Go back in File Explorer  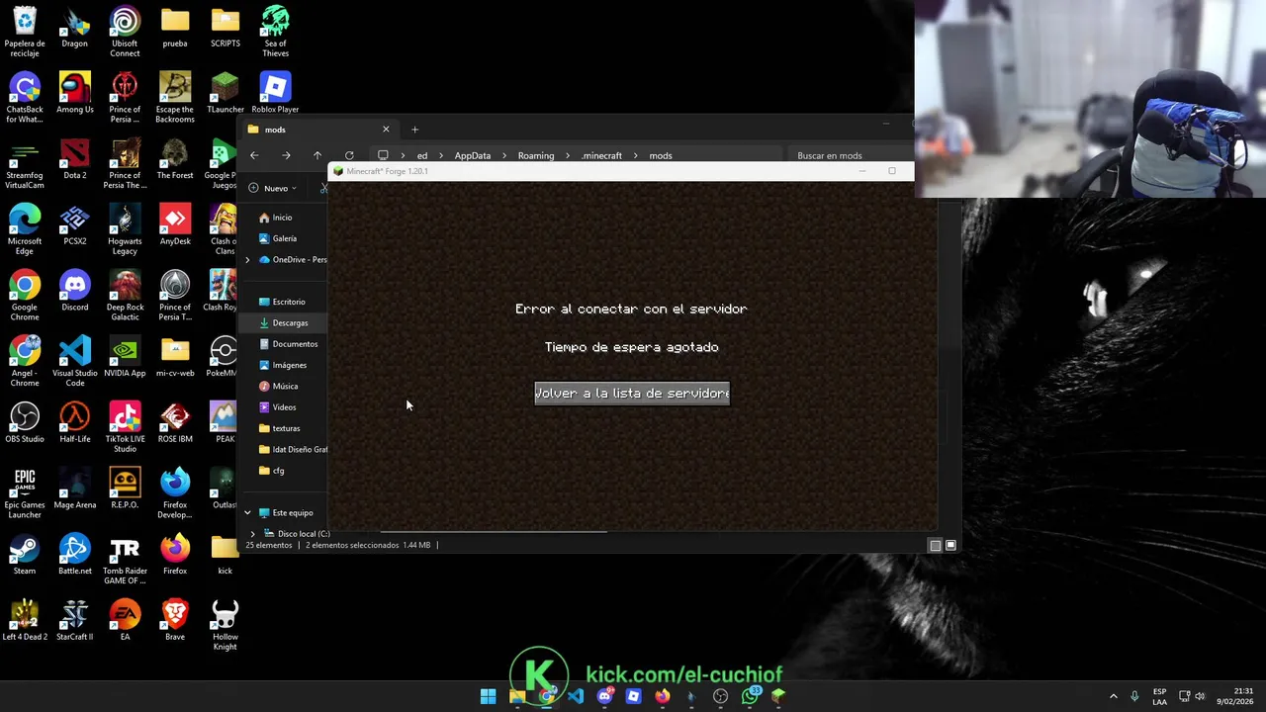(254, 155)
